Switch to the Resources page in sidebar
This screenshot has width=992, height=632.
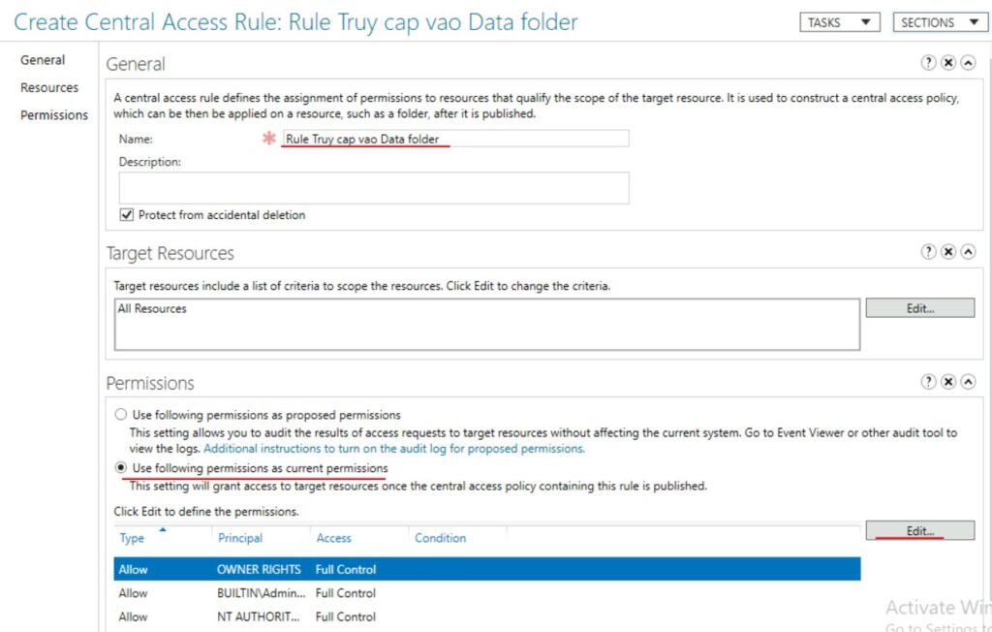click(x=49, y=87)
